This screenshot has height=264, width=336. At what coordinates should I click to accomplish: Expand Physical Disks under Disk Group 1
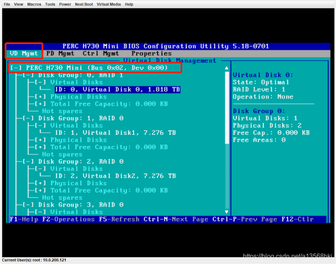(x=40, y=140)
